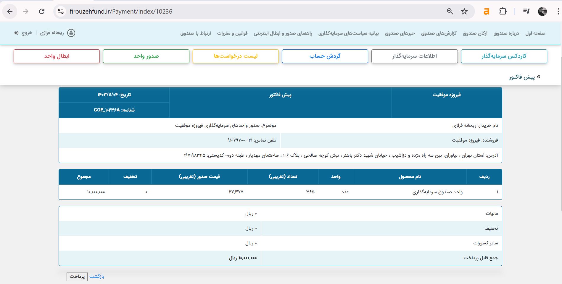Click the نام محصول column header
562x284 pixels.
point(410,177)
